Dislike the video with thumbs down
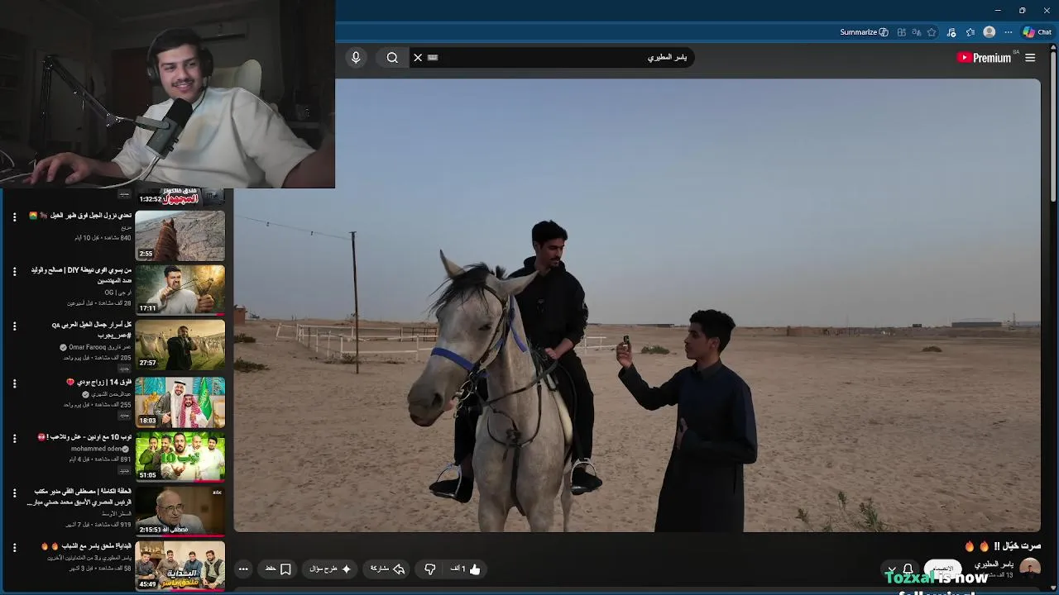Viewport: 1059px width, 595px height. pyautogui.click(x=430, y=569)
